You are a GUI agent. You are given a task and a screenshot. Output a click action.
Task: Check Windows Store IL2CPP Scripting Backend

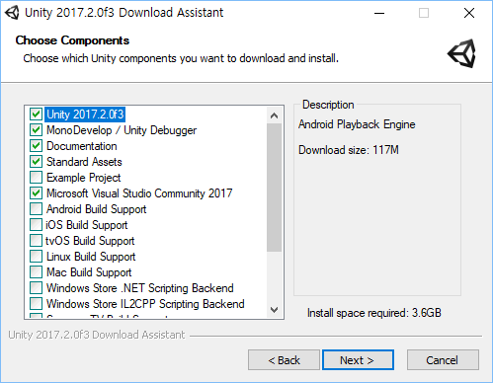[x=36, y=304]
